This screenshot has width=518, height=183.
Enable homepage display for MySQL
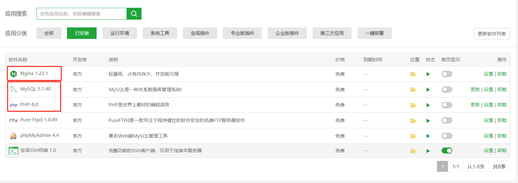[x=447, y=90]
